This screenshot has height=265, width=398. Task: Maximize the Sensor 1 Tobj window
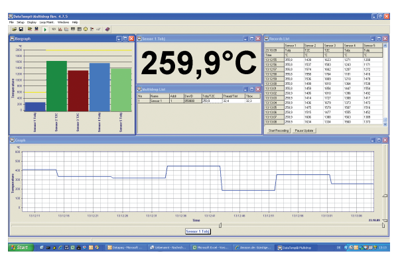[x=252, y=39]
